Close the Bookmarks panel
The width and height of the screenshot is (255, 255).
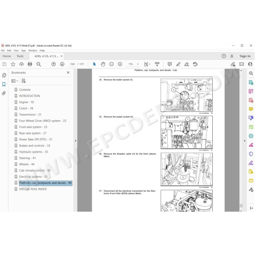click(x=68, y=72)
